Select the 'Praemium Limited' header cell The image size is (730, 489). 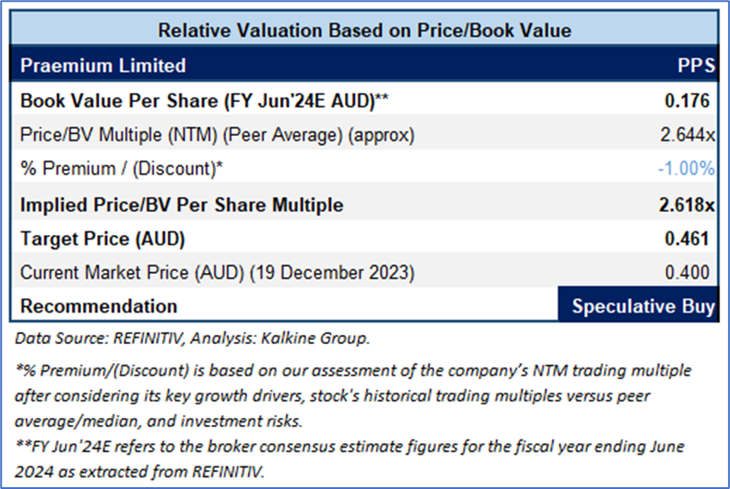tap(104, 65)
